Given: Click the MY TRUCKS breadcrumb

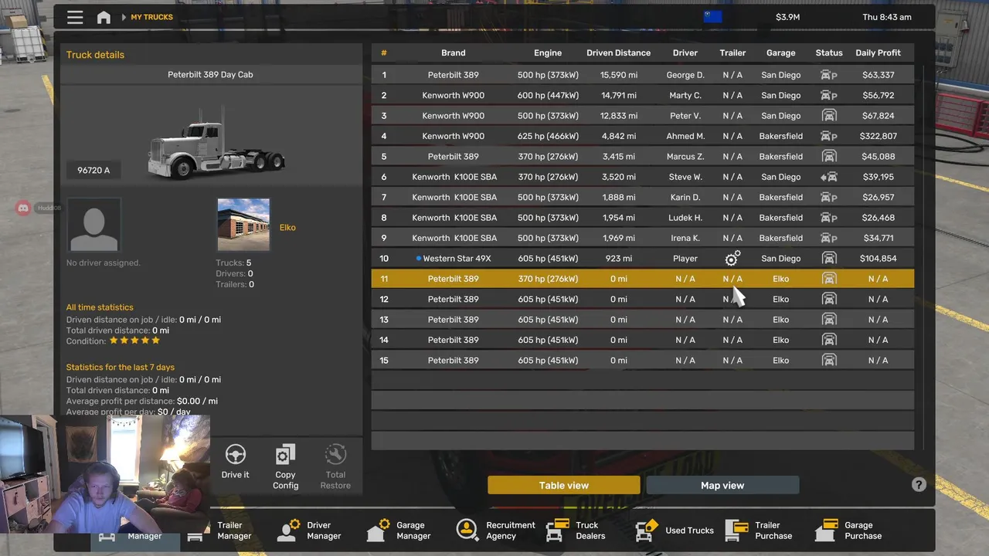Looking at the screenshot, I should click(x=152, y=17).
